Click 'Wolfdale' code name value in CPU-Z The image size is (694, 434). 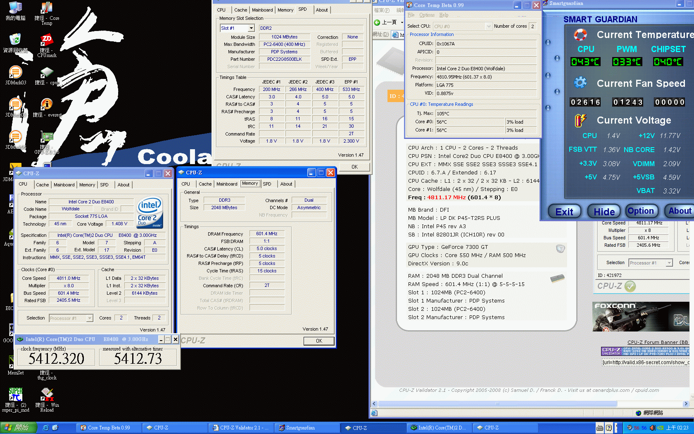(x=71, y=209)
